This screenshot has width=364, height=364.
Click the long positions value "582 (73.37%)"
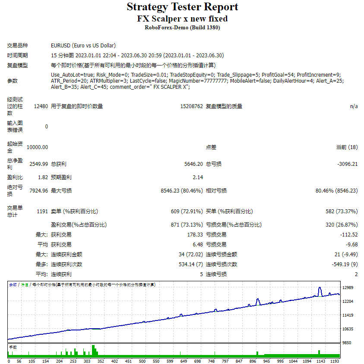[342, 212]
